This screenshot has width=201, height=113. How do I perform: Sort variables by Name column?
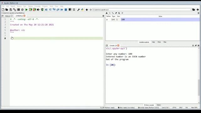pyautogui.click(x=108, y=16)
